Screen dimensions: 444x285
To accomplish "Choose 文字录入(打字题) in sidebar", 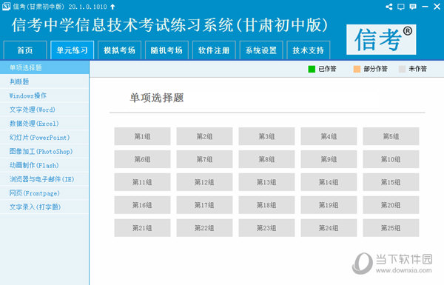I will [44, 207].
